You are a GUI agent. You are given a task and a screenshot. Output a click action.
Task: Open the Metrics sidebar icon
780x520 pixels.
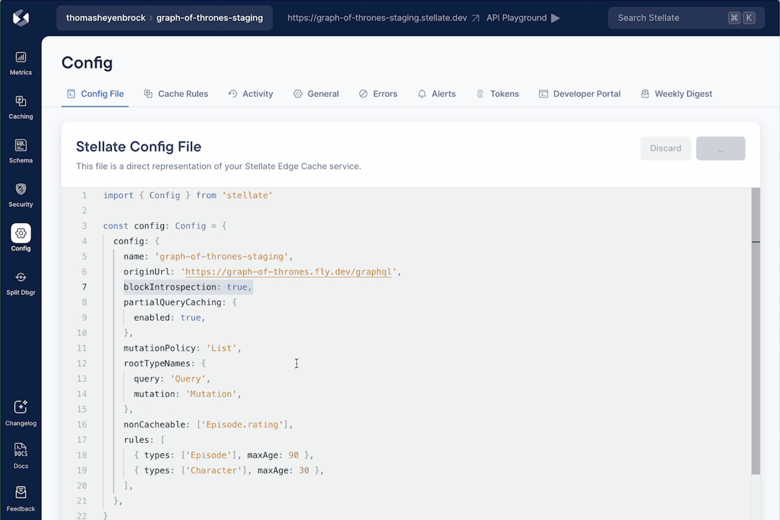click(21, 57)
